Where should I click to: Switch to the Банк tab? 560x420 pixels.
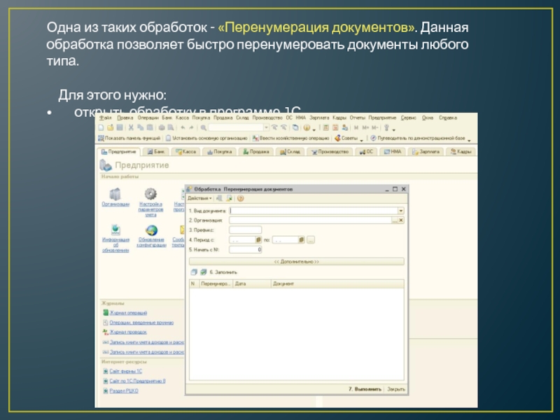[155, 152]
